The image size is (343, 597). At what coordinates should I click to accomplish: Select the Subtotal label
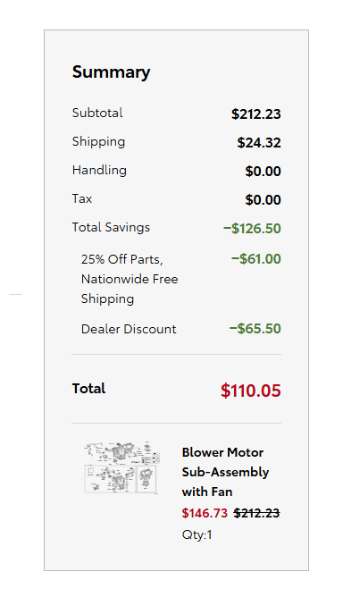97,113
